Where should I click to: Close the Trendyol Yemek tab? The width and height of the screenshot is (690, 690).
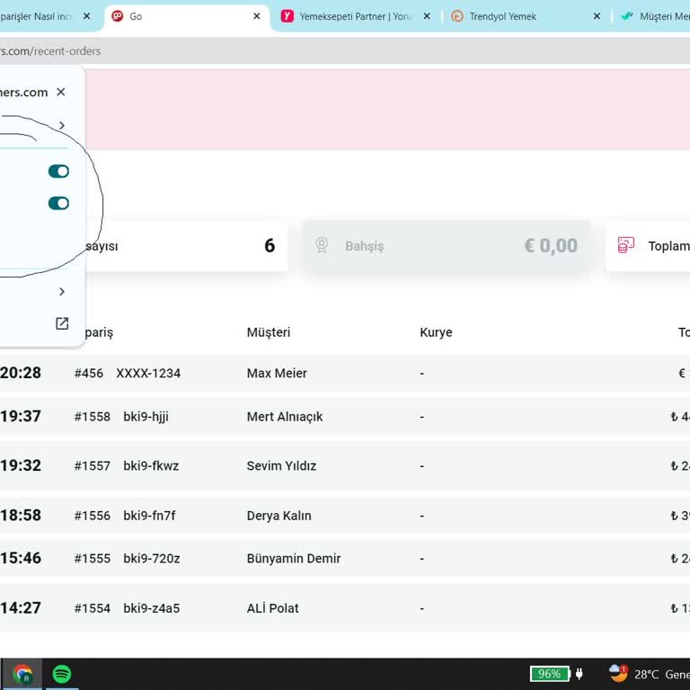tap(597, 16)
